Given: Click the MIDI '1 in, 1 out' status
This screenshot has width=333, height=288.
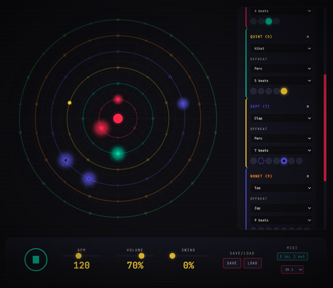Looking at the screenshot, I should pyautogui.click(x=292, y=256).
